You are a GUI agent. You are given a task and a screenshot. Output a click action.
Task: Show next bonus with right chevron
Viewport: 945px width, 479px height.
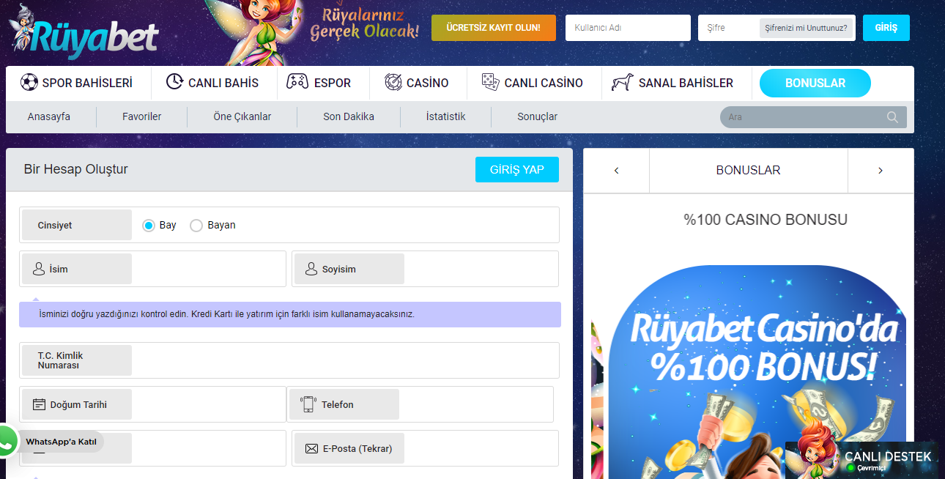[881, 171]
